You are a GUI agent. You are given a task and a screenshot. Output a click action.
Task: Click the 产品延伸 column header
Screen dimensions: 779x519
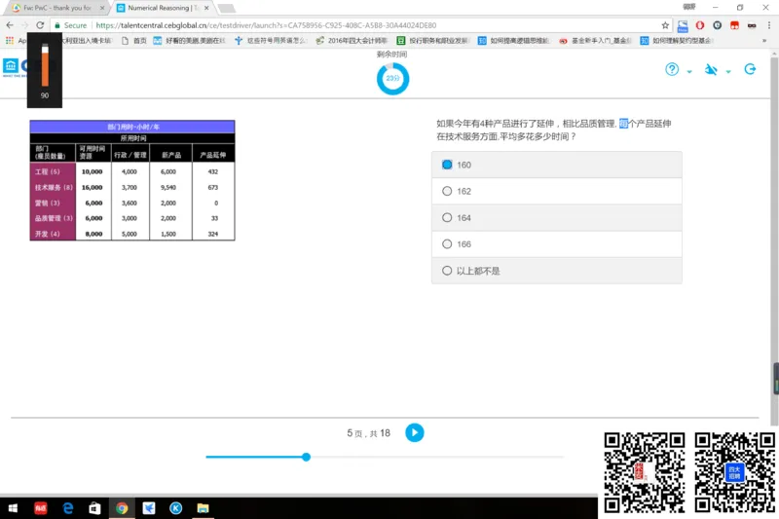click(x=213, y=155)
